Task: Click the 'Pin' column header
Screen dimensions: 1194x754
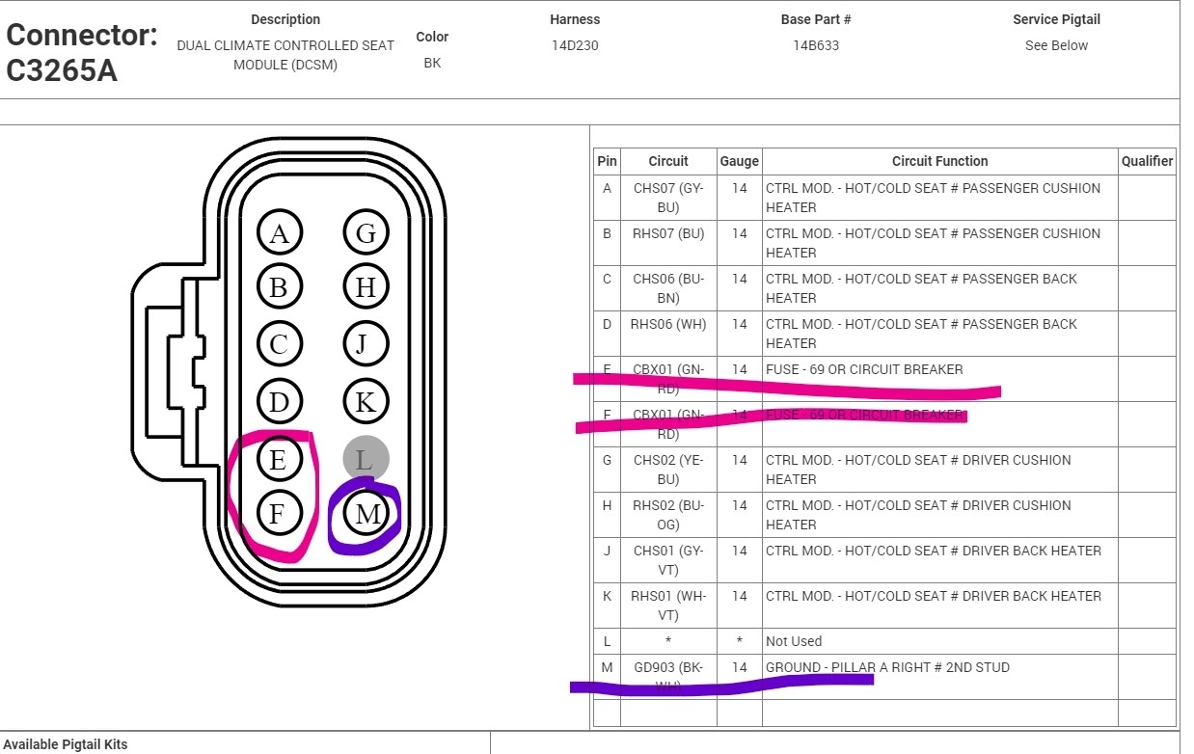Action: coord(607,161)
